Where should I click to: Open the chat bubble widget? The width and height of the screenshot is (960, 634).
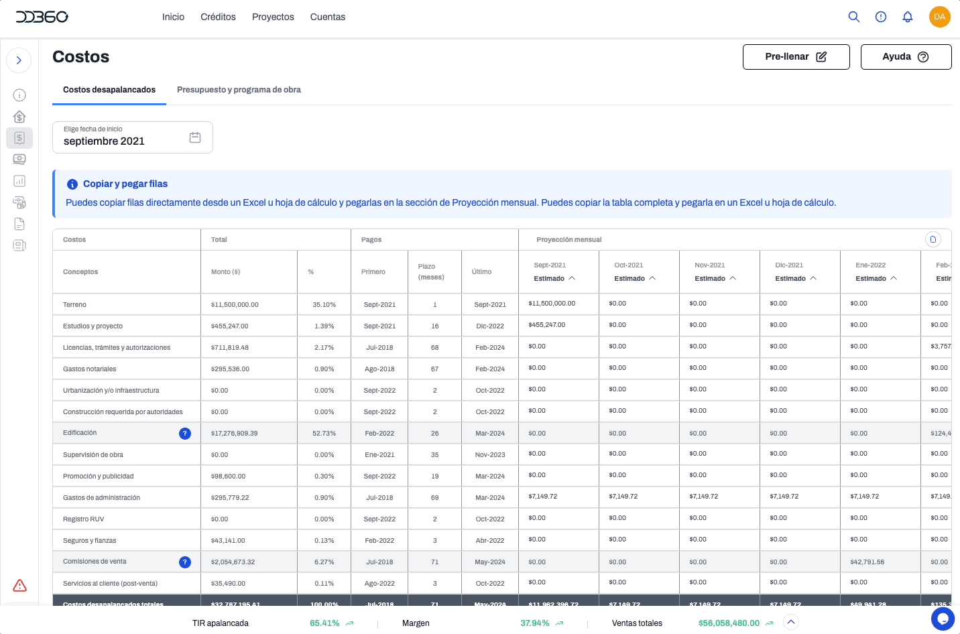[943, 619]
